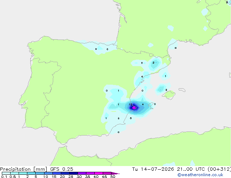
Task: Click the magenta storm core on the map
Action: pyautogui.click(x=134, y=108)
